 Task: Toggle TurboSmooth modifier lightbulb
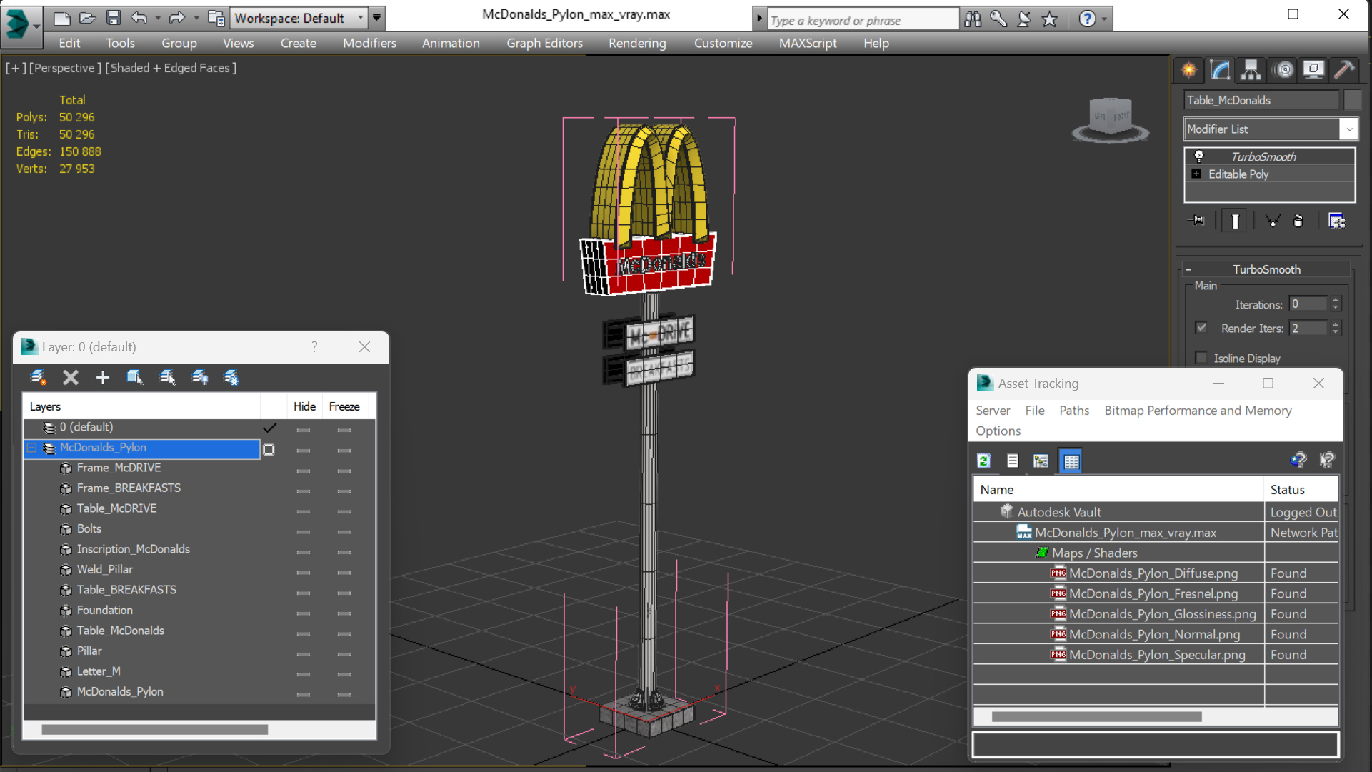[x=1199, y=156]
